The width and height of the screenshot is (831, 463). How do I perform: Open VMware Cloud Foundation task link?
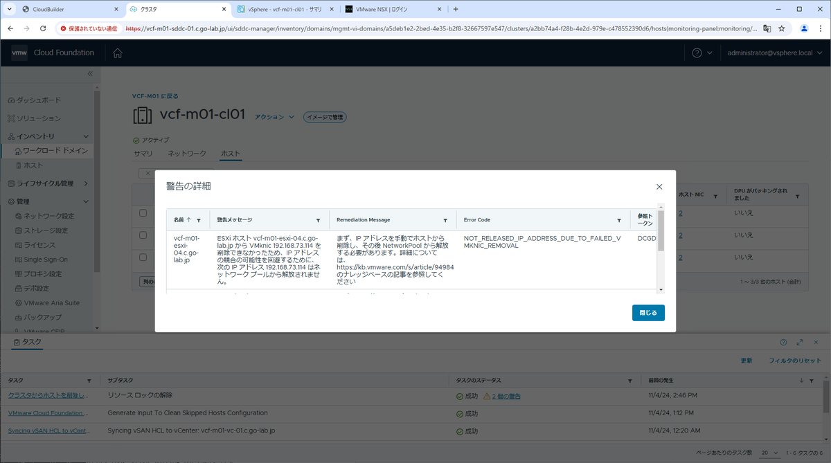48,413
